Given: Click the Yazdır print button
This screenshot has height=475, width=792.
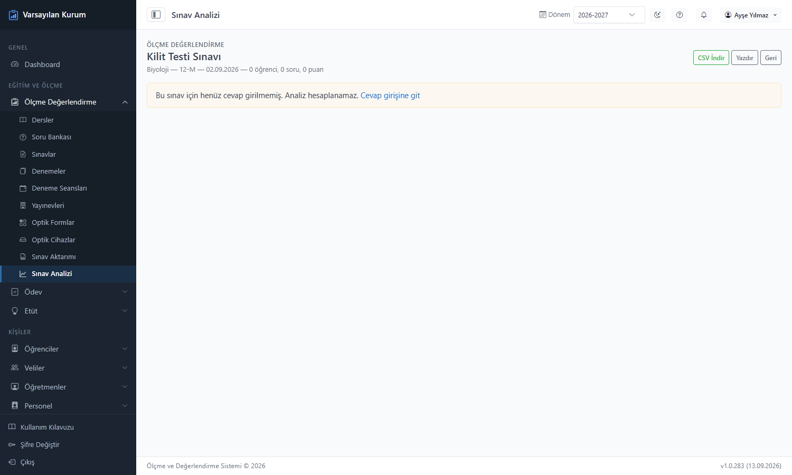Looking at the screenshot, I should (x=744, y=58).
